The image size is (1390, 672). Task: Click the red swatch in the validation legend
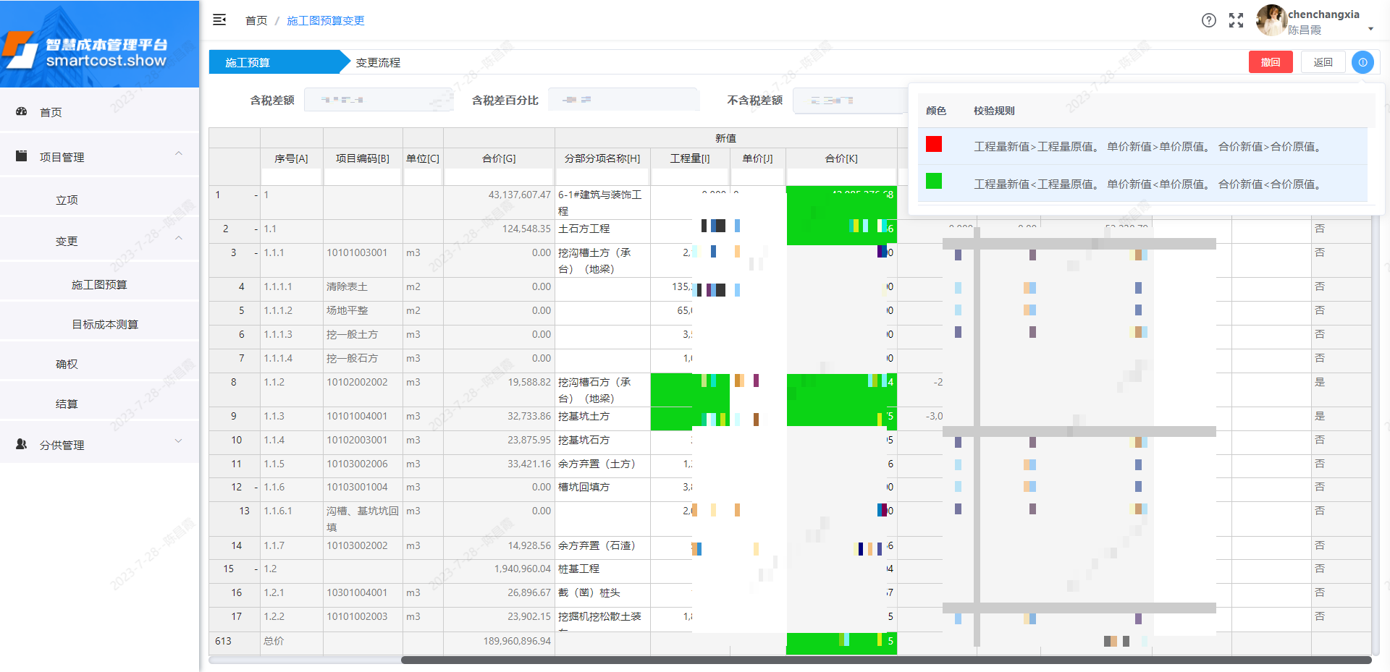[934, 144]
